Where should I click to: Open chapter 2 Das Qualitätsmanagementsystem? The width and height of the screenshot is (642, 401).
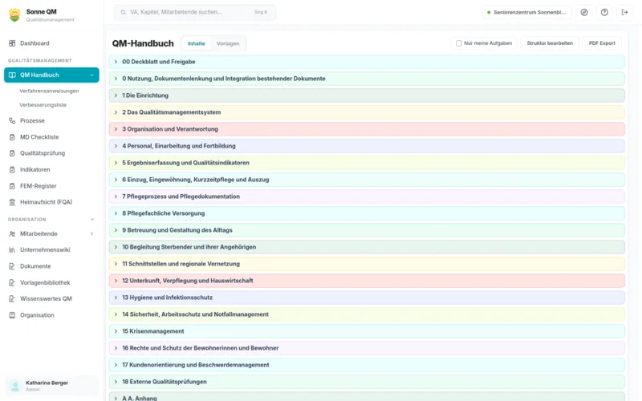tap(367, 112)
